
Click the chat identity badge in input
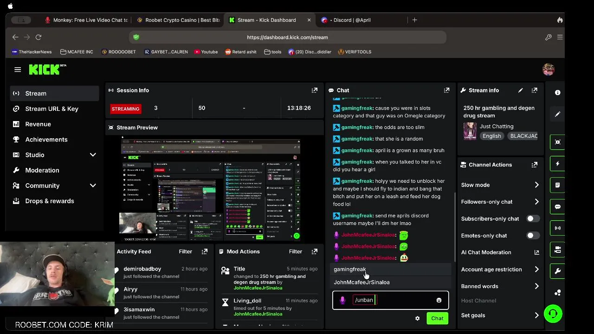342,300
